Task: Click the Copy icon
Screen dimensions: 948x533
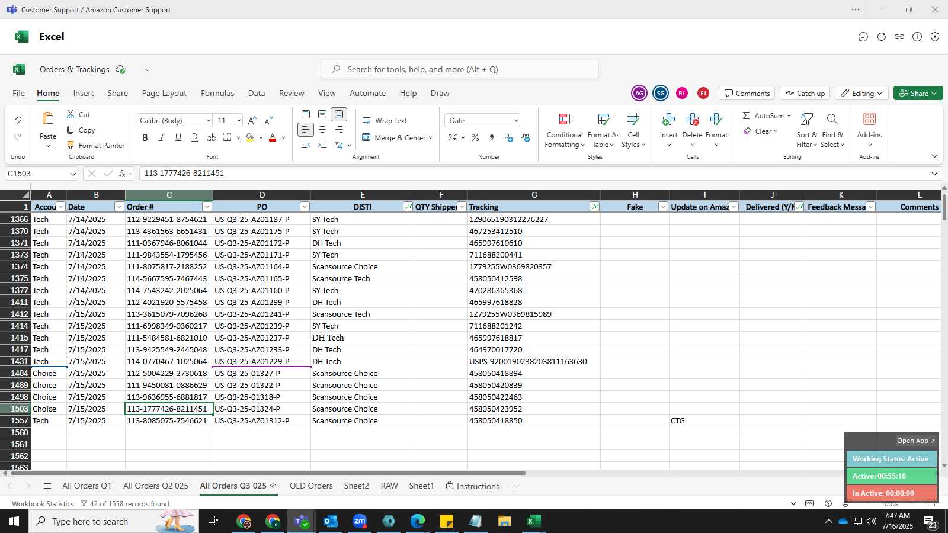Action: [x=71, y=130]
